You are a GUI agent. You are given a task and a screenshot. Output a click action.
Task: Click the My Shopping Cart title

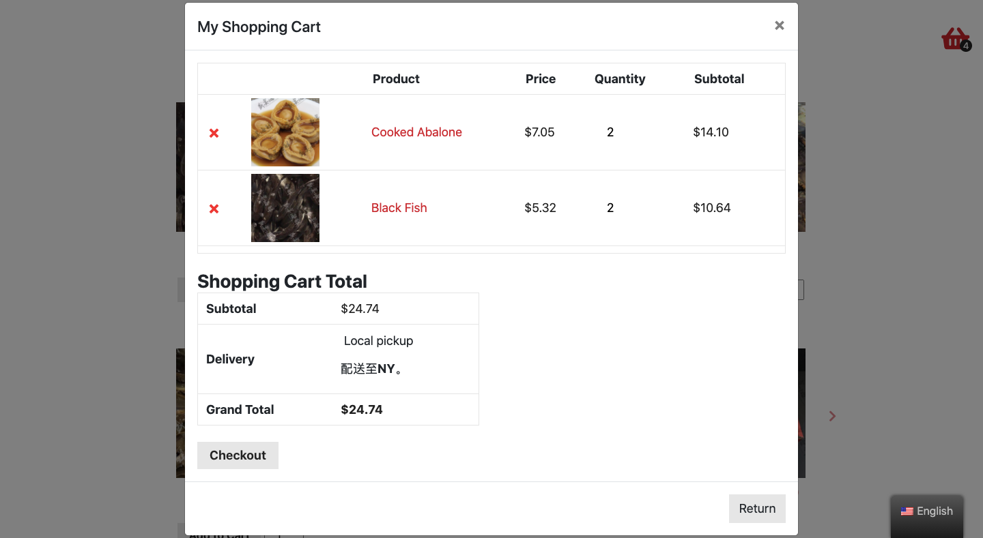[x=259, y=27]
